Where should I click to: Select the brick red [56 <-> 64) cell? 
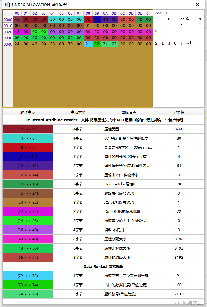(28, 257)
